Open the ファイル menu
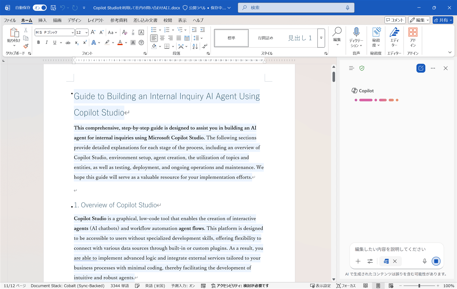This screenshot has width=457, height=289. pyautogui.click(x=10, y=20)
